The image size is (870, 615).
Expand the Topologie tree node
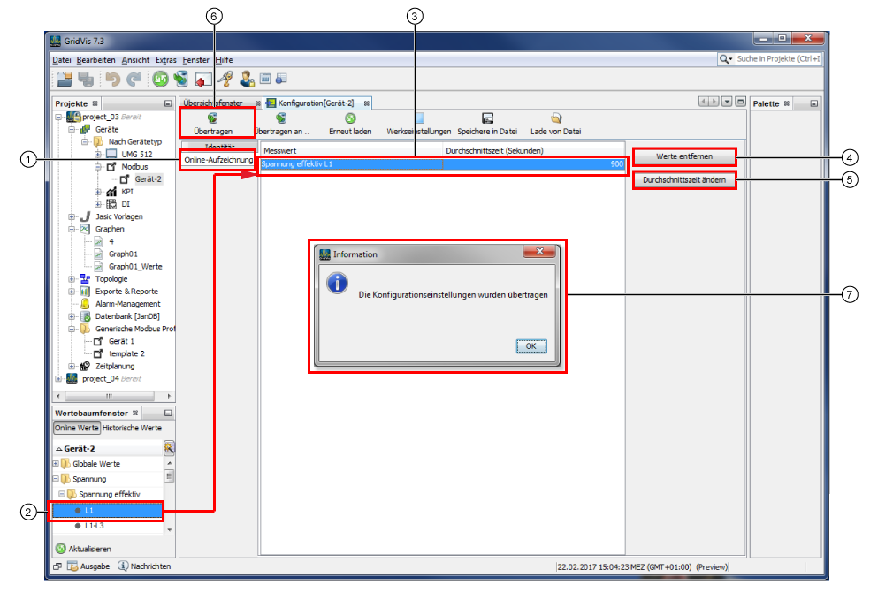(72, 279)
